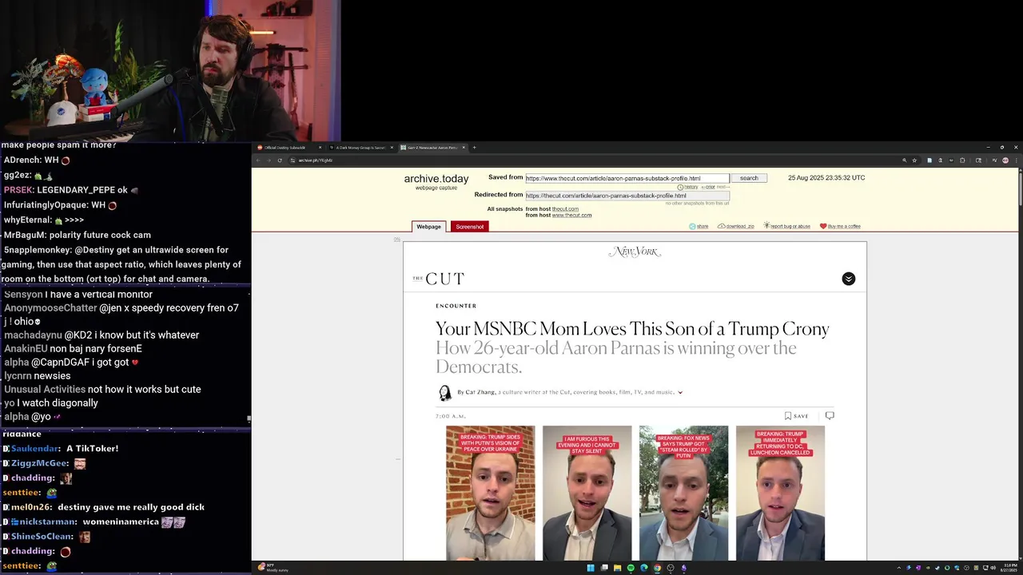Click the author avatar image

tap(445, 392)
